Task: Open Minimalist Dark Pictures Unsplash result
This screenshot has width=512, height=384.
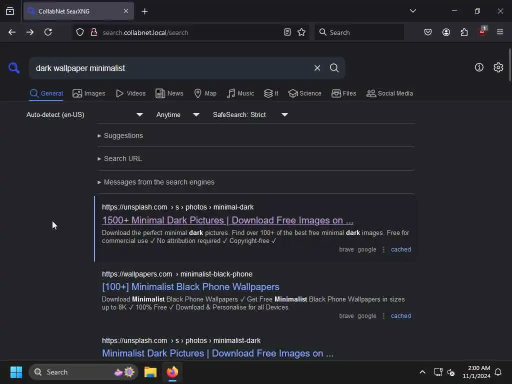Action: 218,353
